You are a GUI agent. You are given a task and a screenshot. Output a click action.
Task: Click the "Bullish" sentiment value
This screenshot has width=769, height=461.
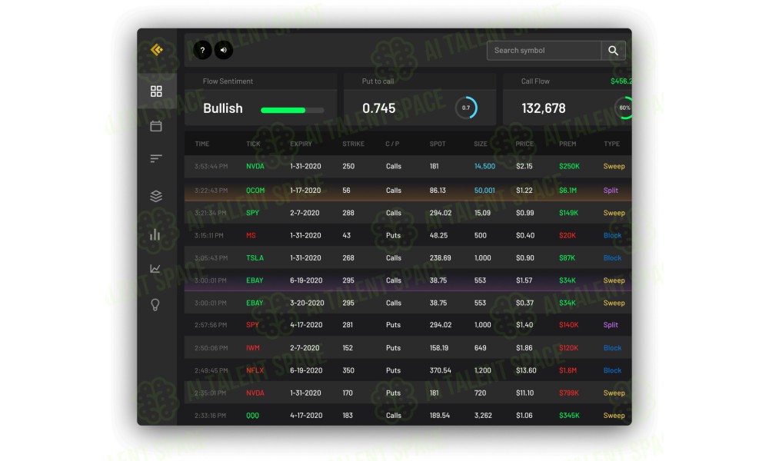[x=223, y=108]
